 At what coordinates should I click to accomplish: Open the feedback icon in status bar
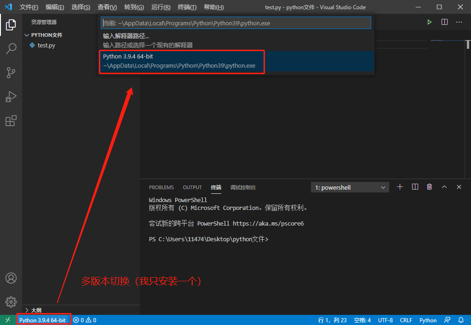(x=447, y=320)
